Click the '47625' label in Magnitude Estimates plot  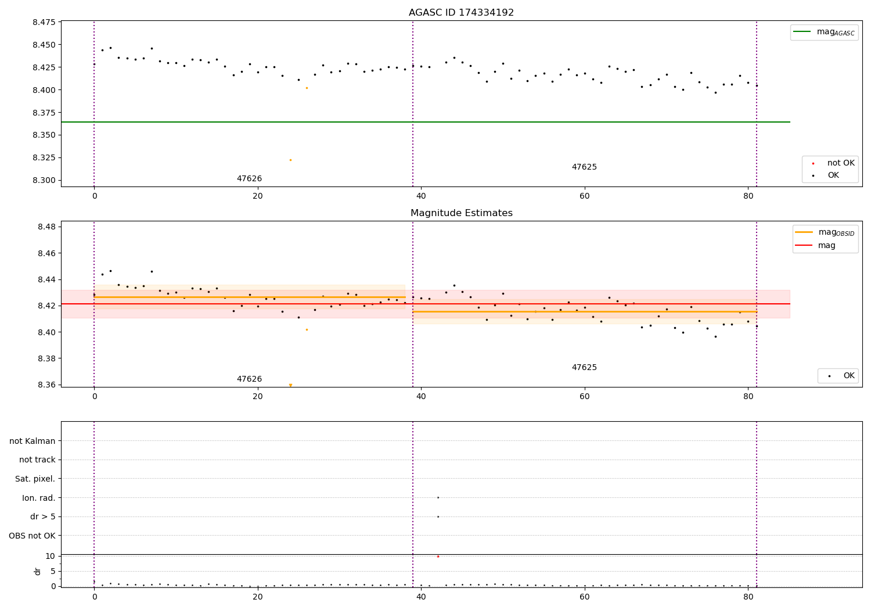coord(584,368)
